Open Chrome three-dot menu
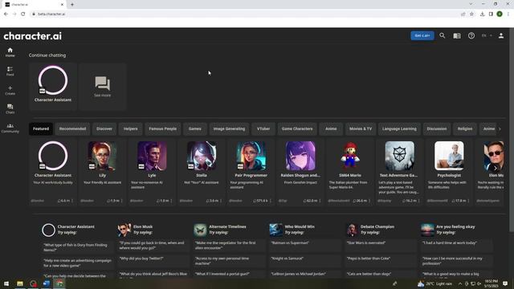The width and height of the screenshot is (514, 289). click(508, 14)
